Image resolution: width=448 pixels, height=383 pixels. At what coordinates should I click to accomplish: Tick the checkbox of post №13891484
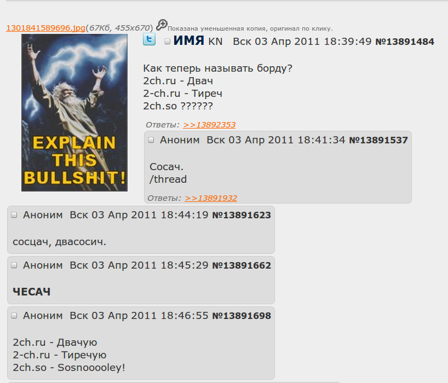(168, 42)
